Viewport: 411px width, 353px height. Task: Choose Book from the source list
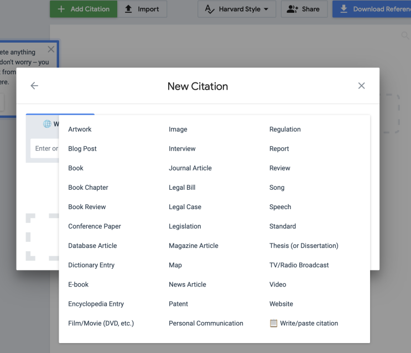coord(76,168)
